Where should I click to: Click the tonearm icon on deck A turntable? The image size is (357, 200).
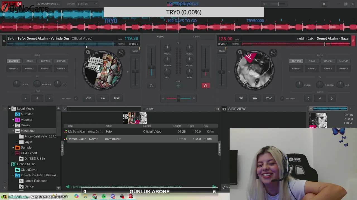(121, 52)
